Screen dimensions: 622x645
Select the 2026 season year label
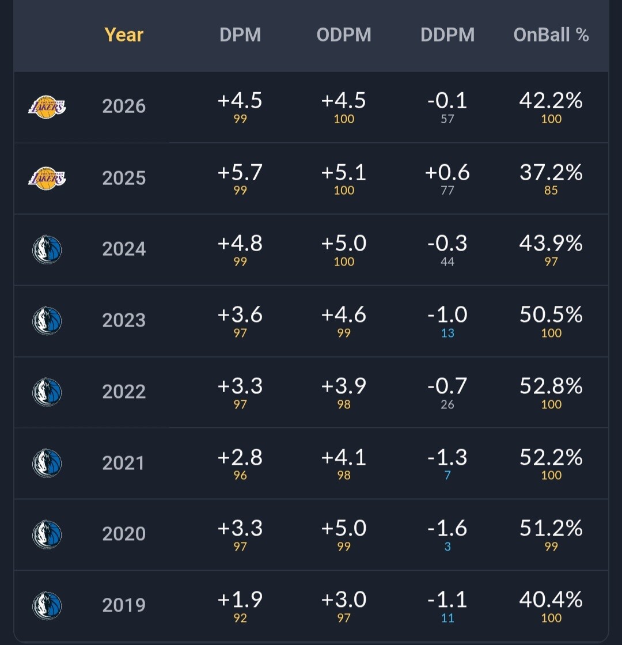pos(124,107)
